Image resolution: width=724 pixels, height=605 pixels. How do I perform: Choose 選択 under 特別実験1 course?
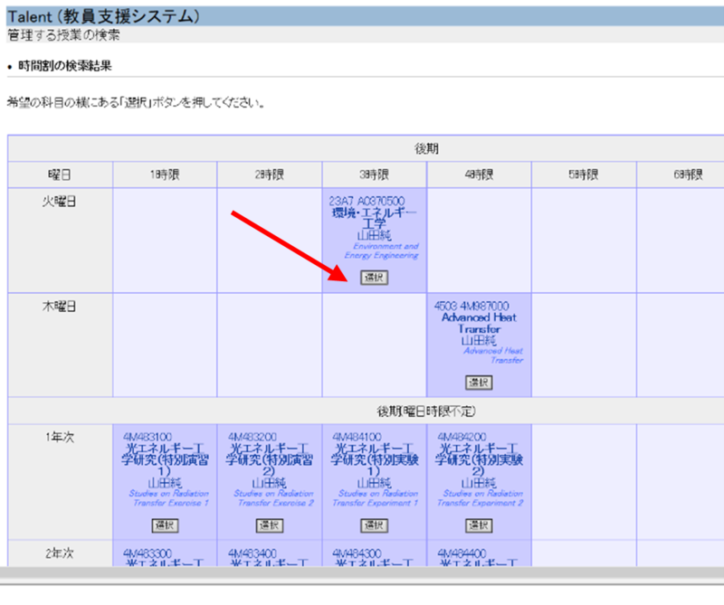[x=374, y=525]
